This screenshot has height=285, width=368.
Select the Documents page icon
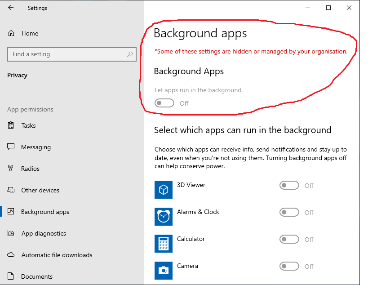[11, 276]
